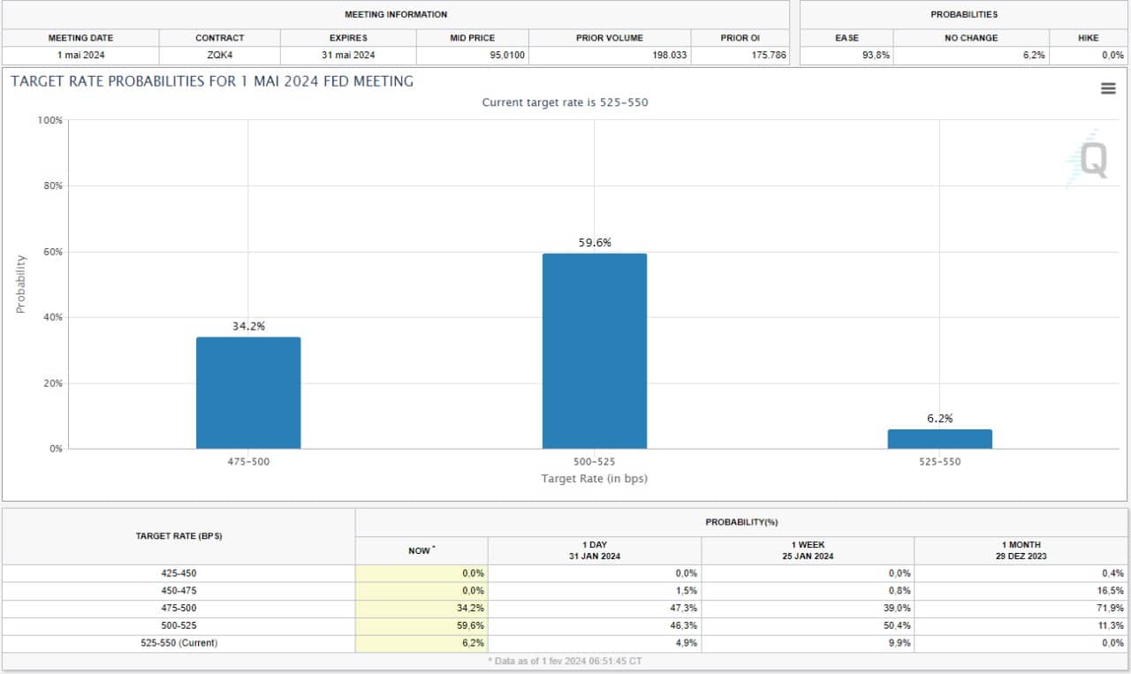Select the 59,6% NOW column cell
Viewport: 1131px width, 674px height.
[x=421, y=625]
